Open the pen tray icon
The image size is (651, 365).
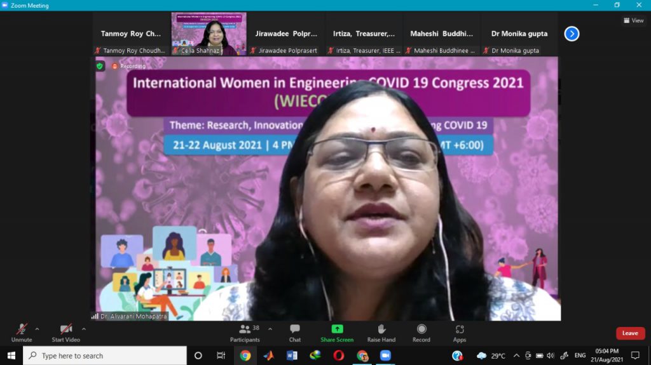pyautogui.click(x=565, y=355)
